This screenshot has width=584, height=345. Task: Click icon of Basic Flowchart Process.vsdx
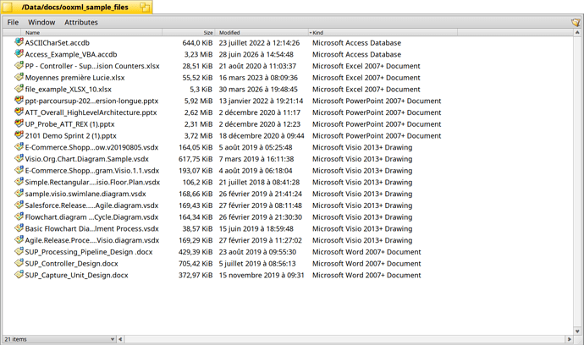19,227
